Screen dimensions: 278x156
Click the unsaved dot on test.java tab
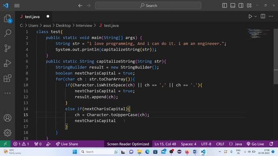pyautogui.click(x=48, y=16)
